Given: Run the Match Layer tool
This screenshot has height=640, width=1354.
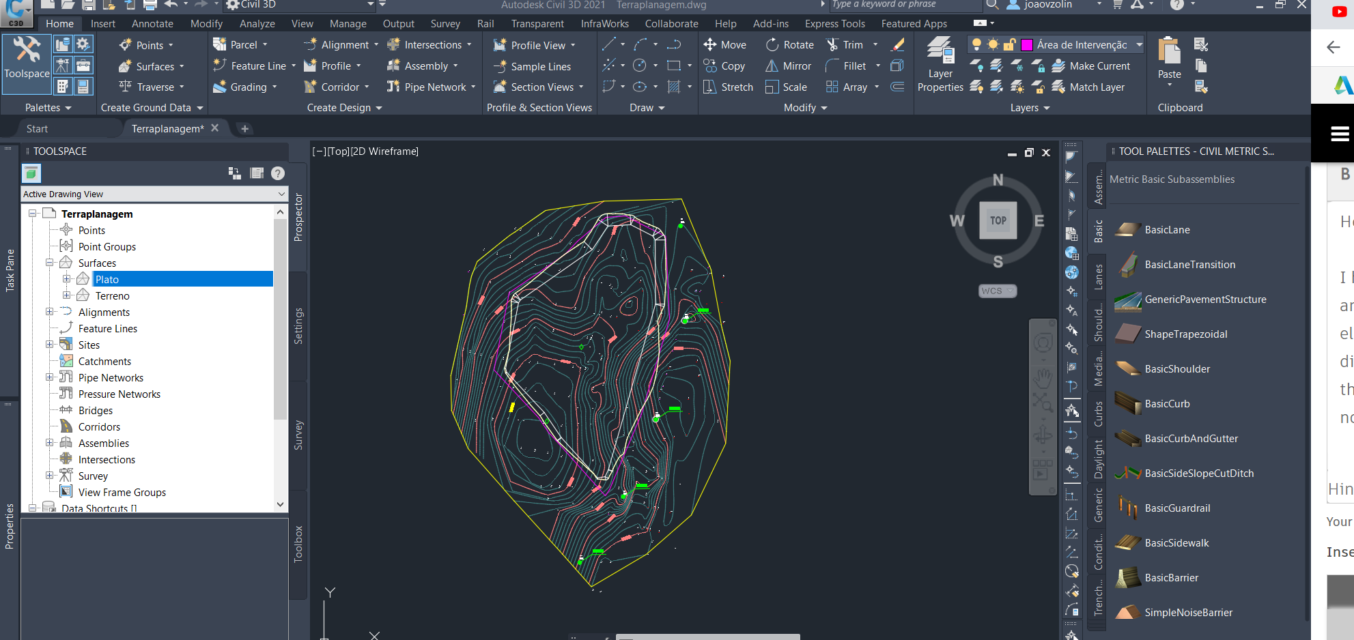Looking at the screenshot, I should [x=1059, y=87].
